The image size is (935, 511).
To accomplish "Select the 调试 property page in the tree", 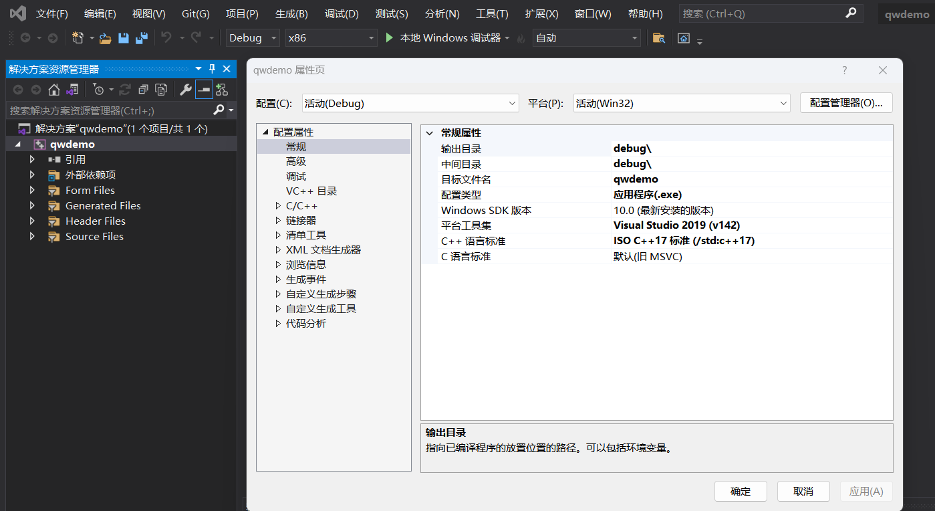I will [x=296, y=177].
